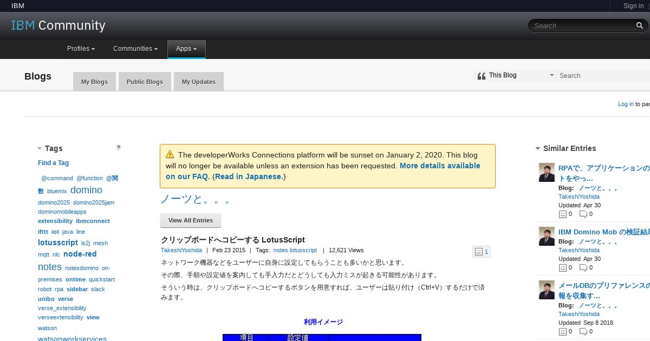Switch to My Blogs tab
The height and width of the screenshot is (341, 650).
point(94,82)
